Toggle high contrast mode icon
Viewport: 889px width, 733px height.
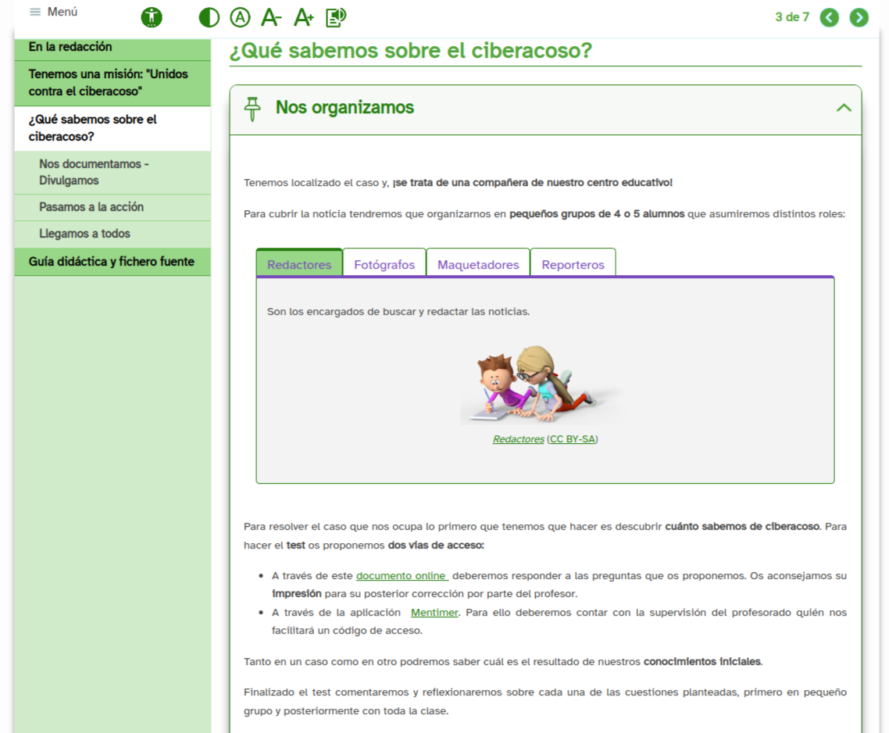[209, 18]
